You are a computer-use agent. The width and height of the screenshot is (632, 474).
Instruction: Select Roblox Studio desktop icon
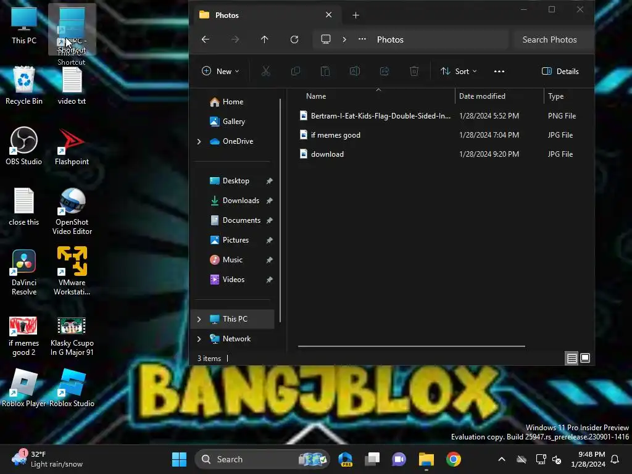(x=72, y=388)
